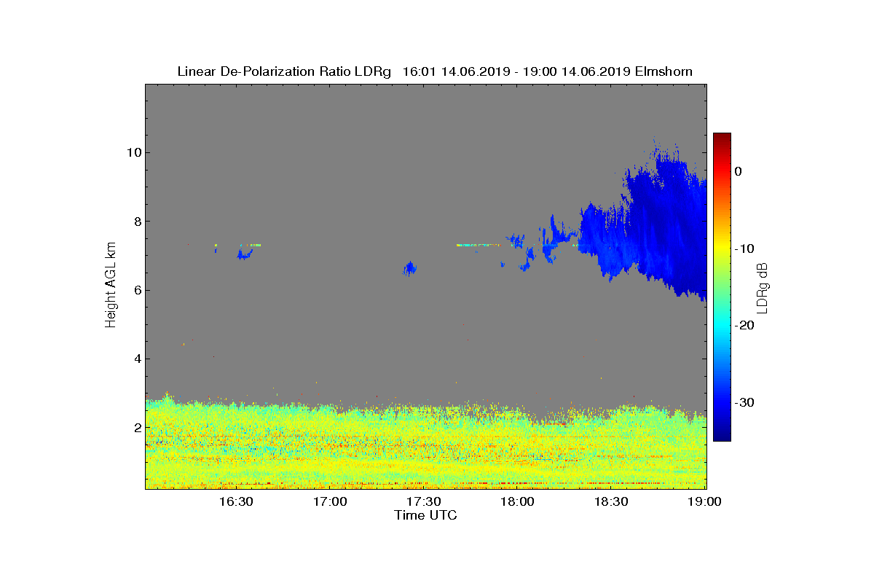
Task: Click the height tick label 2
Action: [136, 427]
